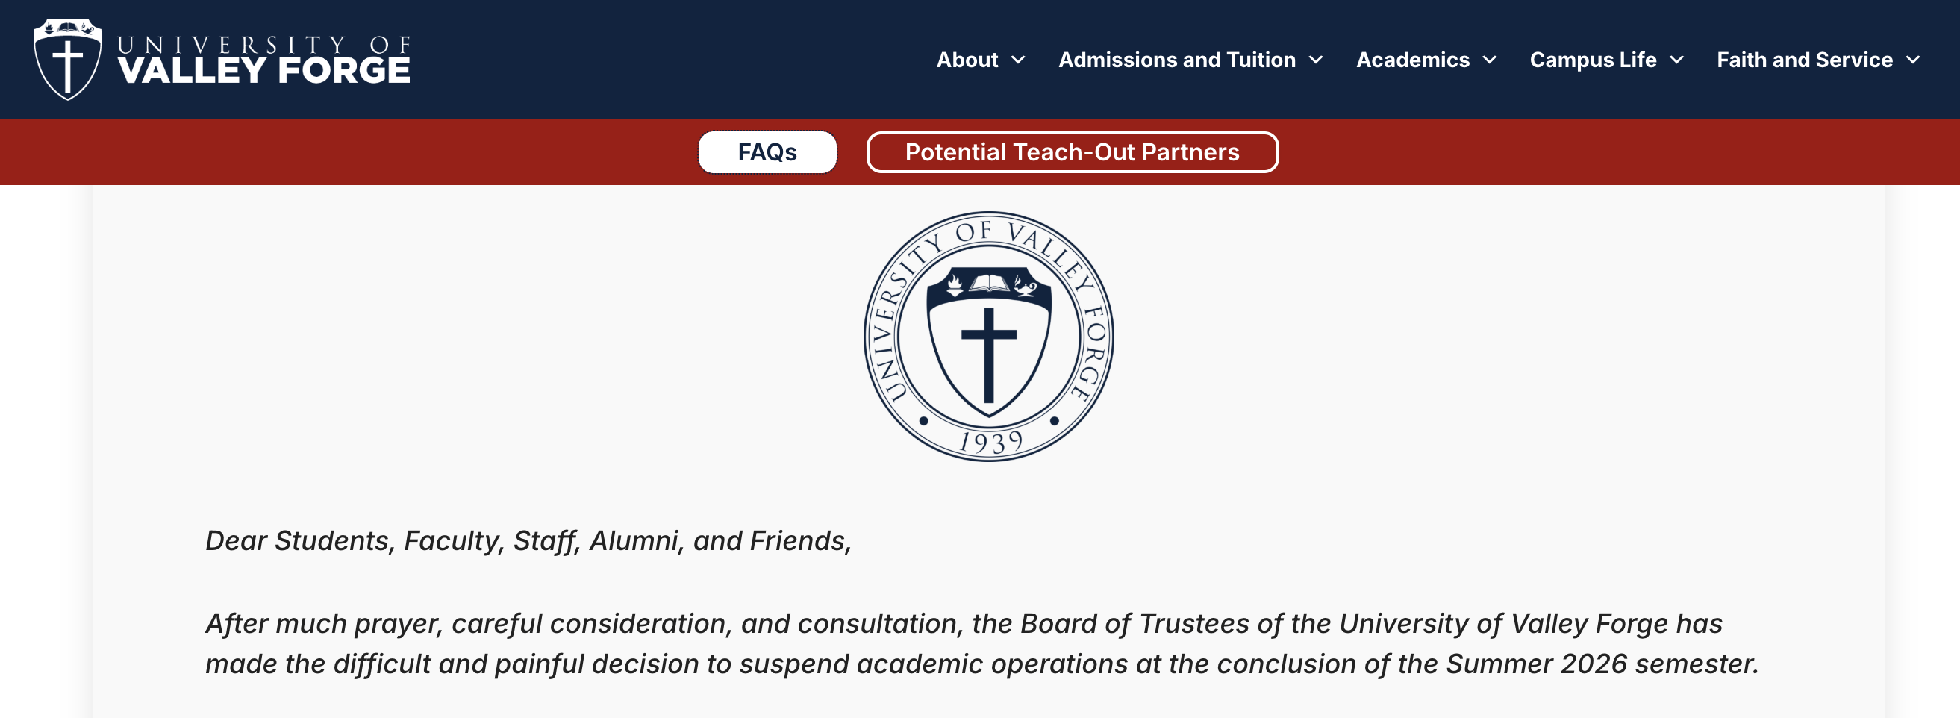
Task: Click the shield crest icon in header
Action: coord(68,59)
